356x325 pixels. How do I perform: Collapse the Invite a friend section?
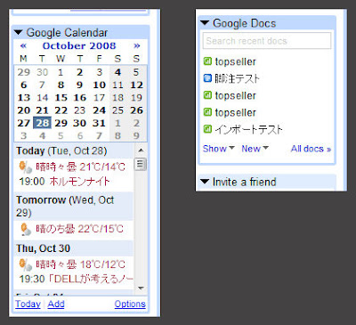coord(205,182)
